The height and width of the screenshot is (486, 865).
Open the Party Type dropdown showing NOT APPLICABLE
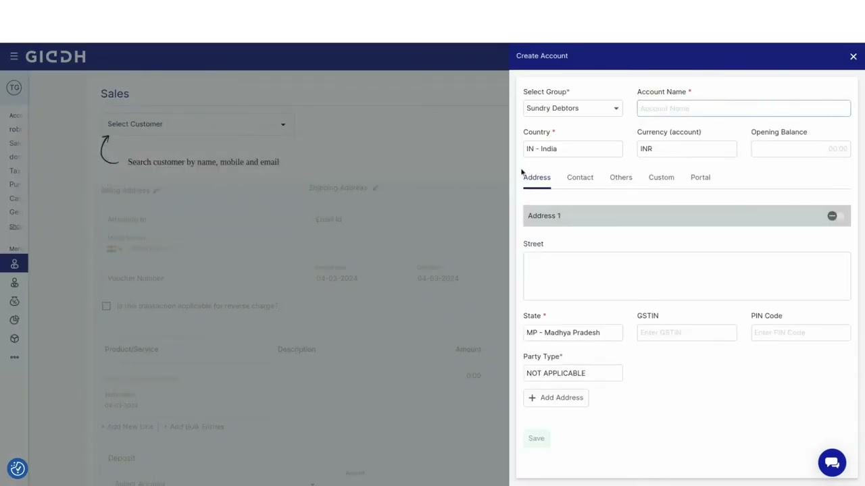(572, 373)
